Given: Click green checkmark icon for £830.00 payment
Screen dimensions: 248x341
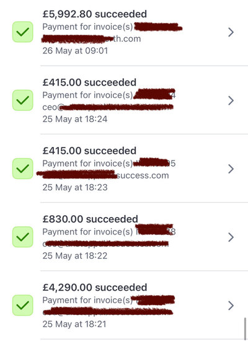Looking at the screenshot, I should pyautogui.click(x=22, y=237).
